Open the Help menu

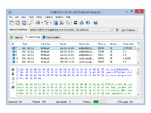[68, 17]
